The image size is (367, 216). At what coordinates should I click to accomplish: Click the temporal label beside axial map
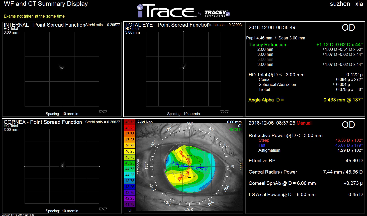click(138, 166)
